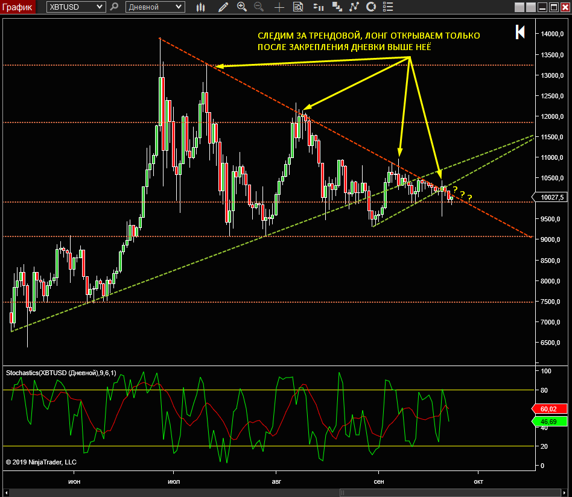Click the stochastic axis label 80
The image size is (572, 497).
544,390
